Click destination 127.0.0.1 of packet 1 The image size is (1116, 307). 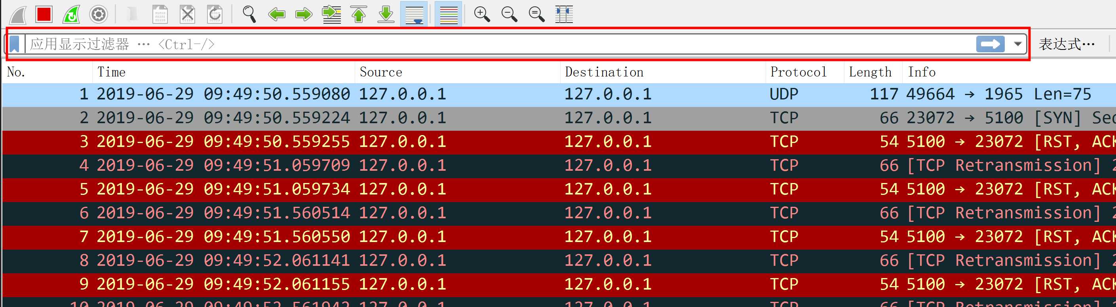[x=608, y=95]
